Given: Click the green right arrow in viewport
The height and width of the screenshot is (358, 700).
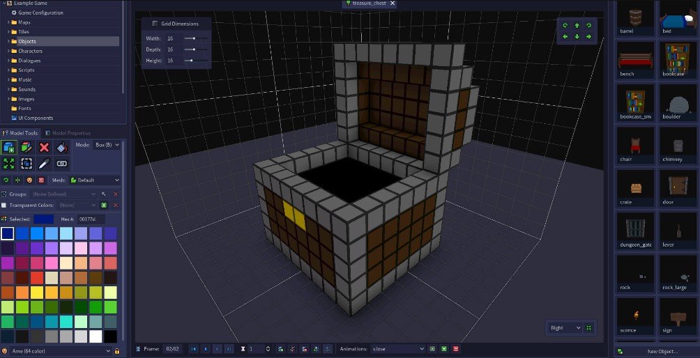Looking at the screenshot, I should [x=589, y=36].
